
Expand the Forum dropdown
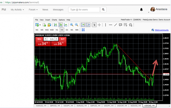(33, 10)
